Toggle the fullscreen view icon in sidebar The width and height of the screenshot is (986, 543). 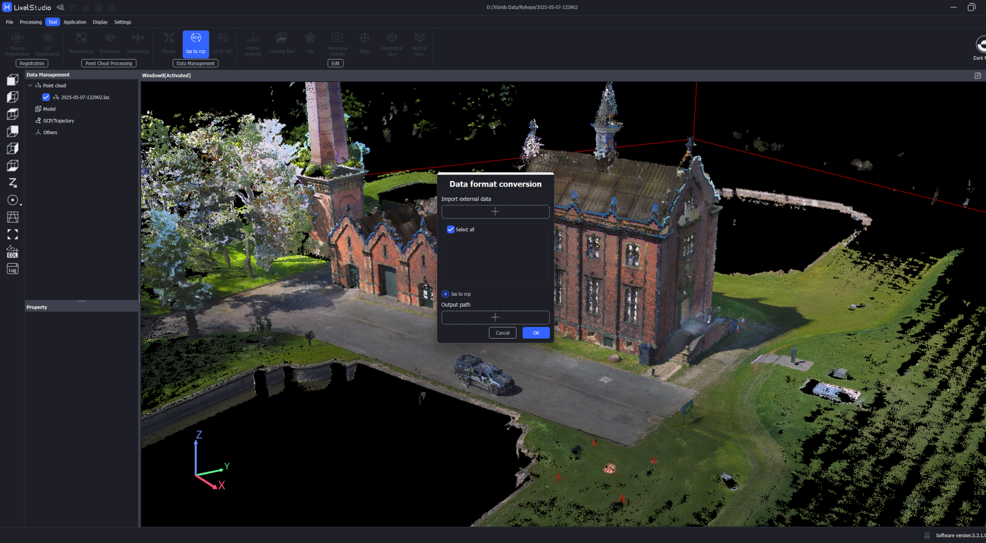[12, 234]
